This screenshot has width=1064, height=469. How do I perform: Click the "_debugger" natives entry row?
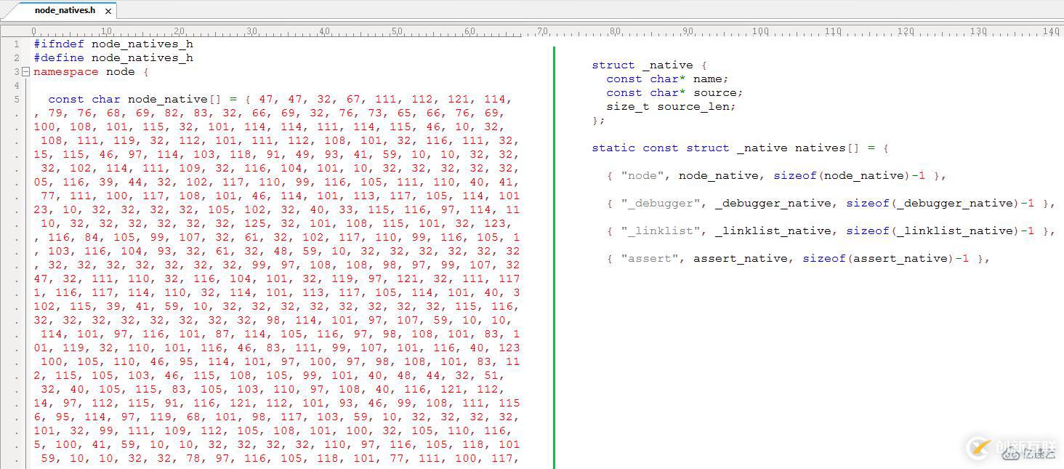click(x=831, y=204)
